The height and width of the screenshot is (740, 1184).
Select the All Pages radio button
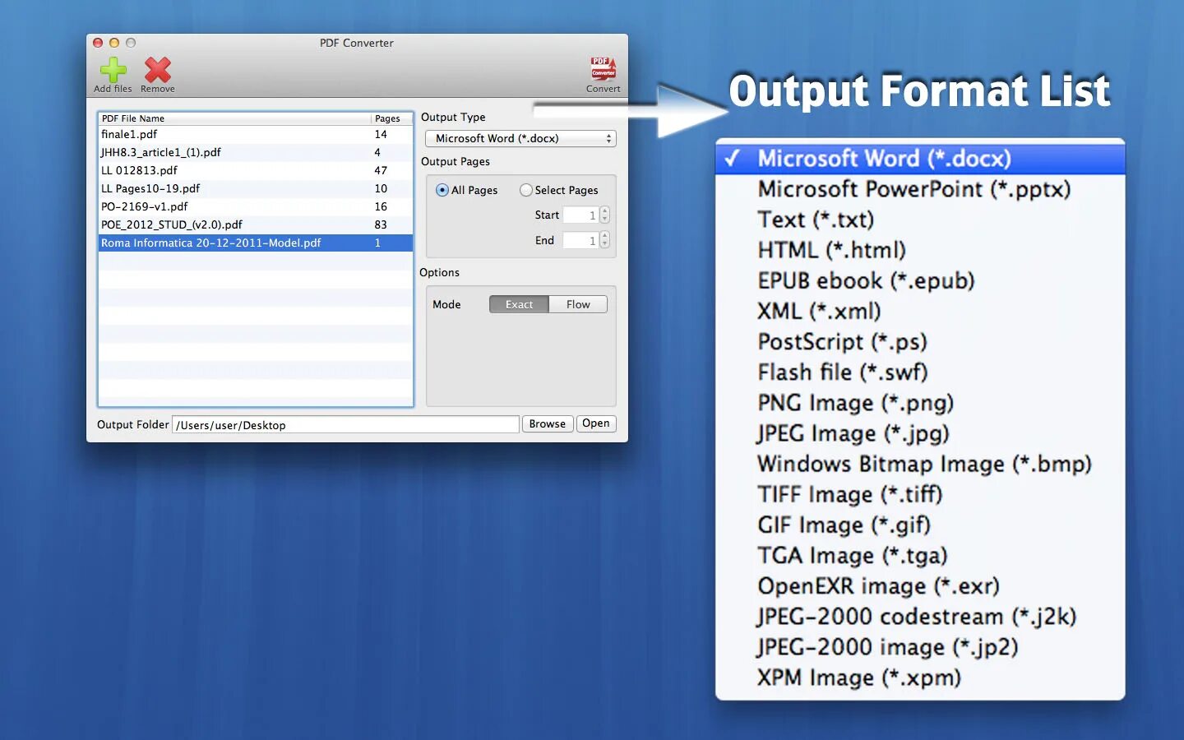pyautogui.click(x=442, y=190)
